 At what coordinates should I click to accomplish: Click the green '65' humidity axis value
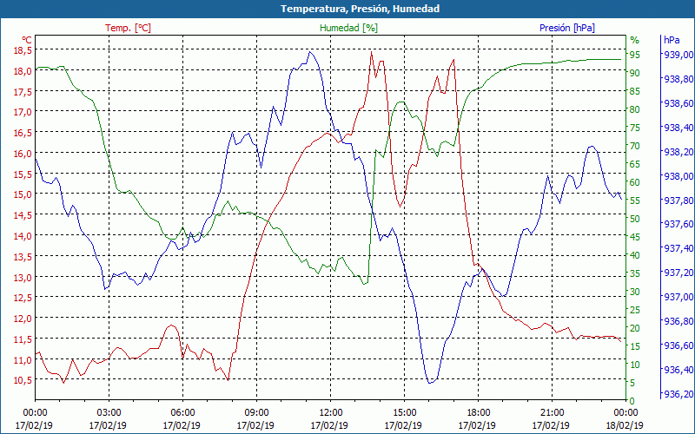pyautogui.click(x=635, y=164)
